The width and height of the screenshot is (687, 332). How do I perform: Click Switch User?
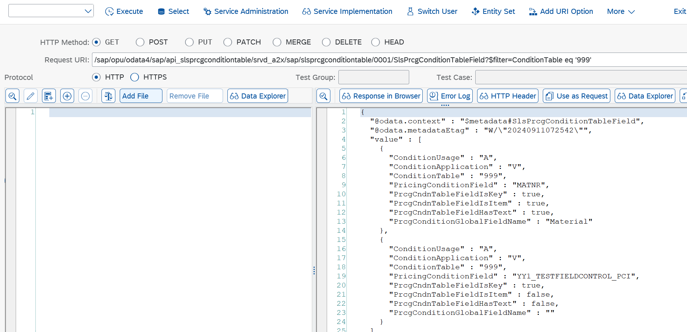(432, 11)
